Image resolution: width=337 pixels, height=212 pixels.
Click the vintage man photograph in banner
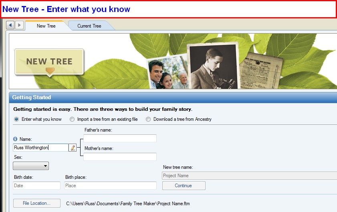coord(214,66)
